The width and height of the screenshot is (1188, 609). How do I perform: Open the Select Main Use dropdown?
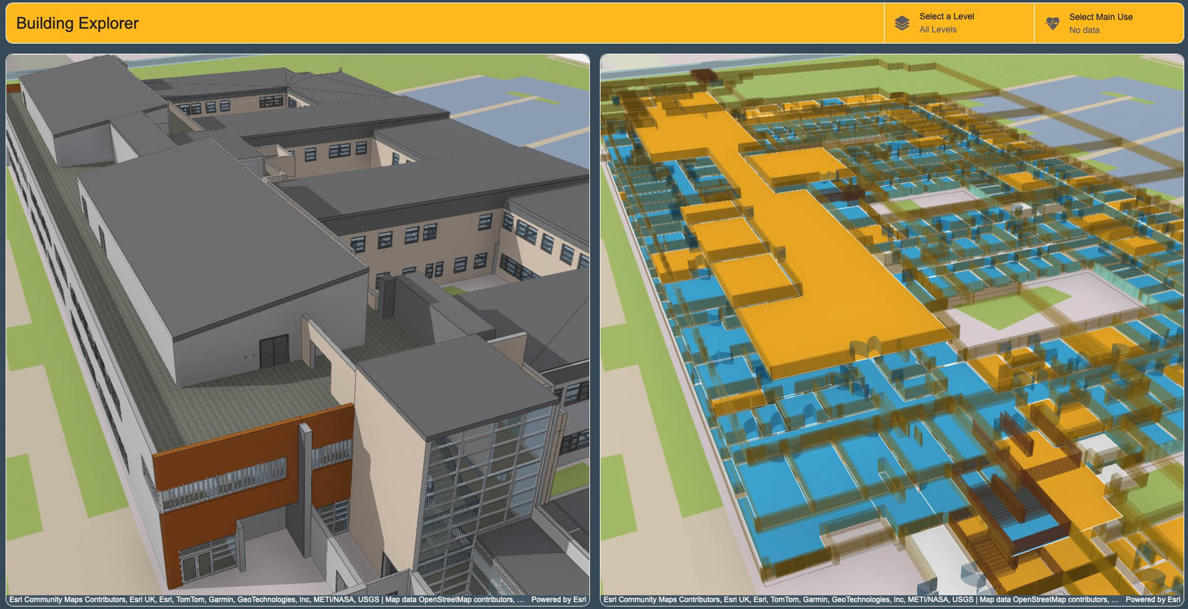coord(1108,23)
